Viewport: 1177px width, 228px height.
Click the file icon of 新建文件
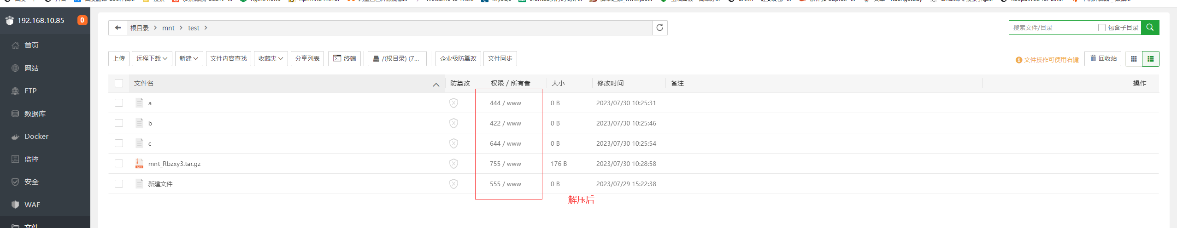139,183
